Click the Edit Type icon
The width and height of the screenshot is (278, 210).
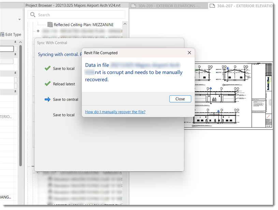2,34
